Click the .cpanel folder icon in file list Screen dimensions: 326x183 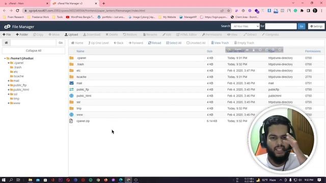(x=71, y=58)
